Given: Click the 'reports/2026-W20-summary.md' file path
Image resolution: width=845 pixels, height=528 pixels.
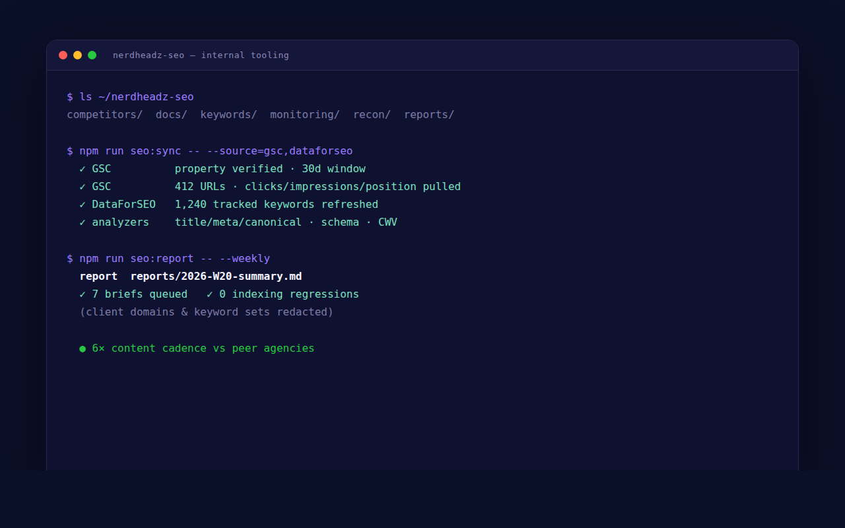Looking at the screenshot, I should point(216,277).
